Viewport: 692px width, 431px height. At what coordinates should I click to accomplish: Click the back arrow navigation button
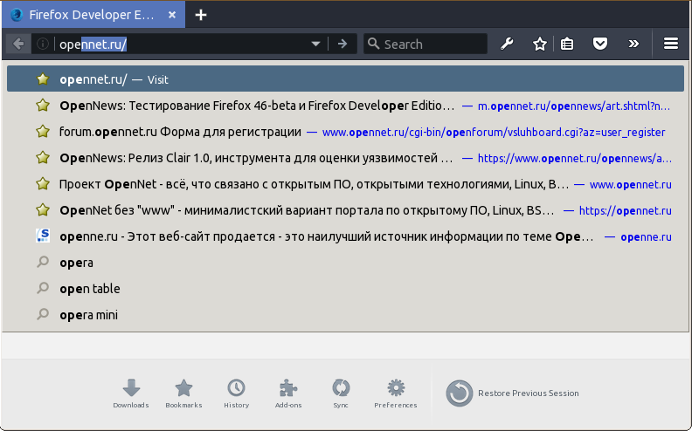[18, 44]
